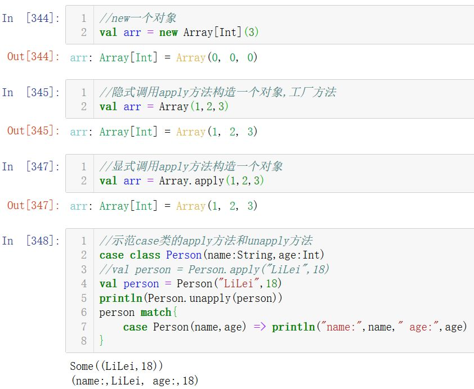The width and height of the screenshot is (474, 389).
Task: Click the '(name:,LiLei, age:,18)' output line
Action: click(135, 381)
